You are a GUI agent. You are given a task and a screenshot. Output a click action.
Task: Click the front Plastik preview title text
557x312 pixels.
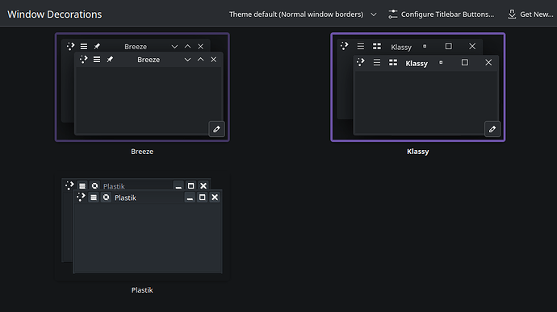[x=125, y=198]
